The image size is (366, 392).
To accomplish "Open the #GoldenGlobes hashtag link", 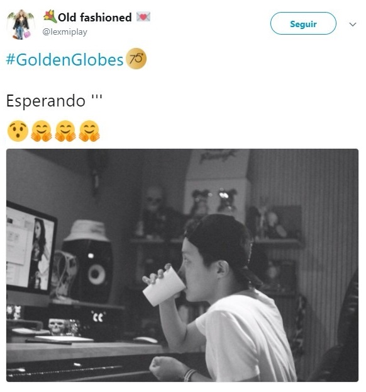I will coord(65,60).
